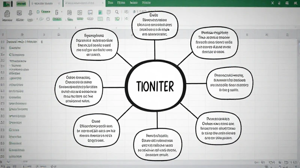300x168 pixels.
Task: Click the clipboard paste icon in the ribbon
Action: (x=7, y=14)
